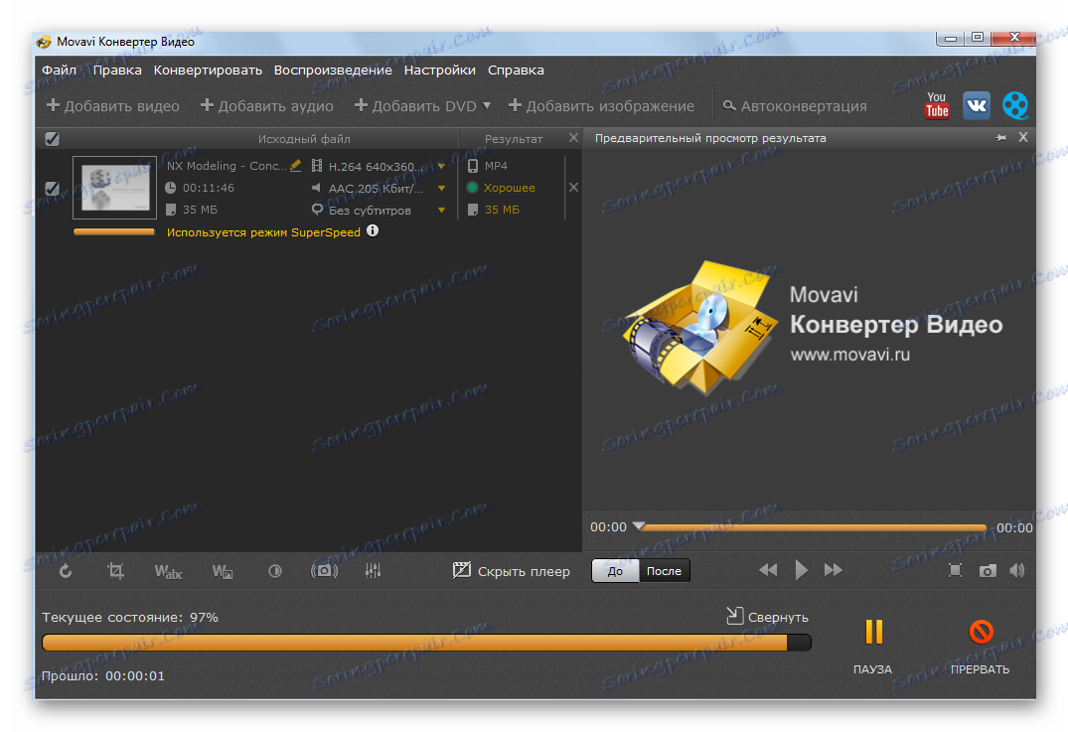Uncheck the NX Modeling file checkbox

pyautogui.click(x=52, y=187)
